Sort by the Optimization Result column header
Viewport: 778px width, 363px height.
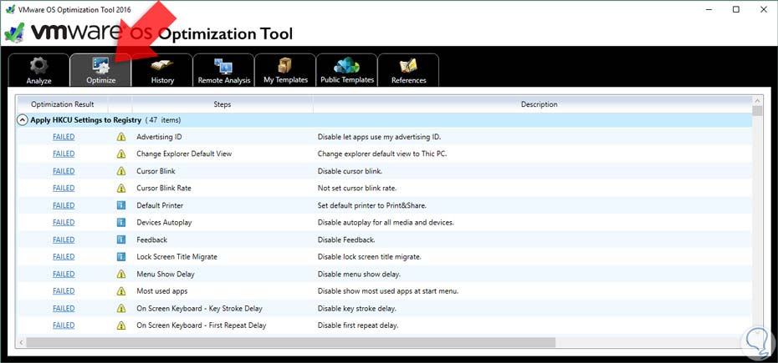point(62,104)
